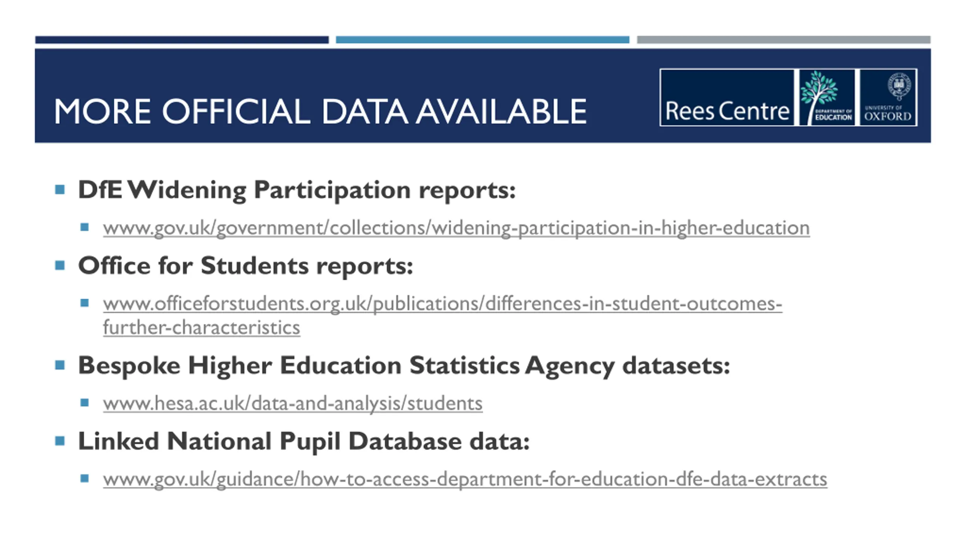966x543 pixels.
Task: Select the Linked National Pupil Database data heading
Action: click(x=304, y=441)
